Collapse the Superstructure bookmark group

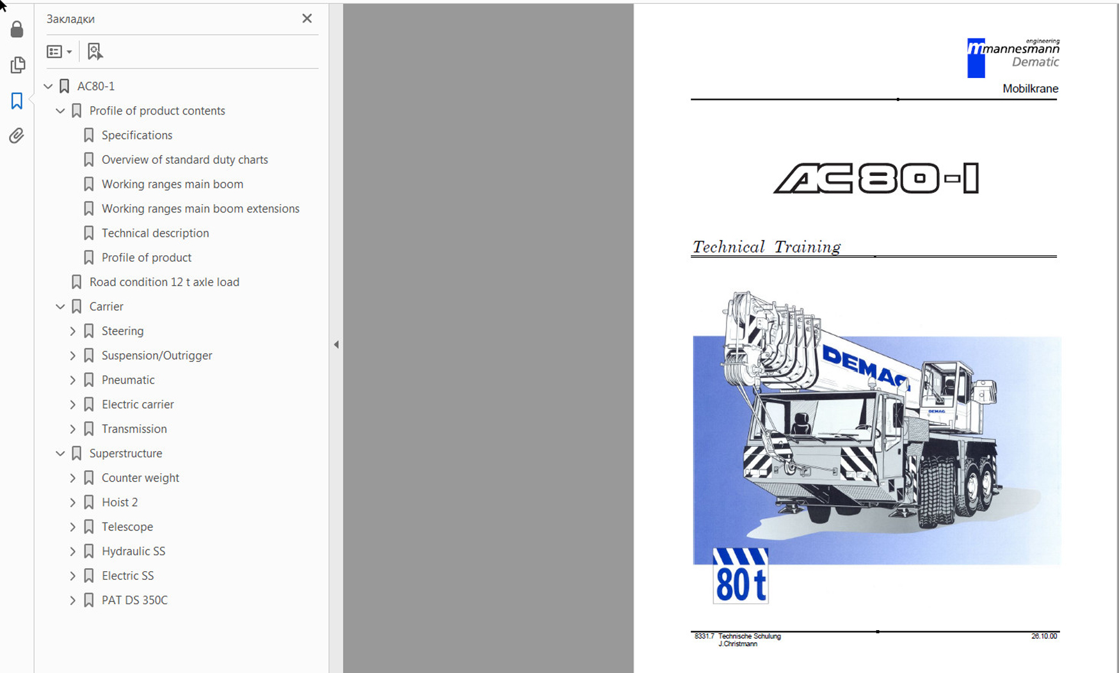pos(60,453)
